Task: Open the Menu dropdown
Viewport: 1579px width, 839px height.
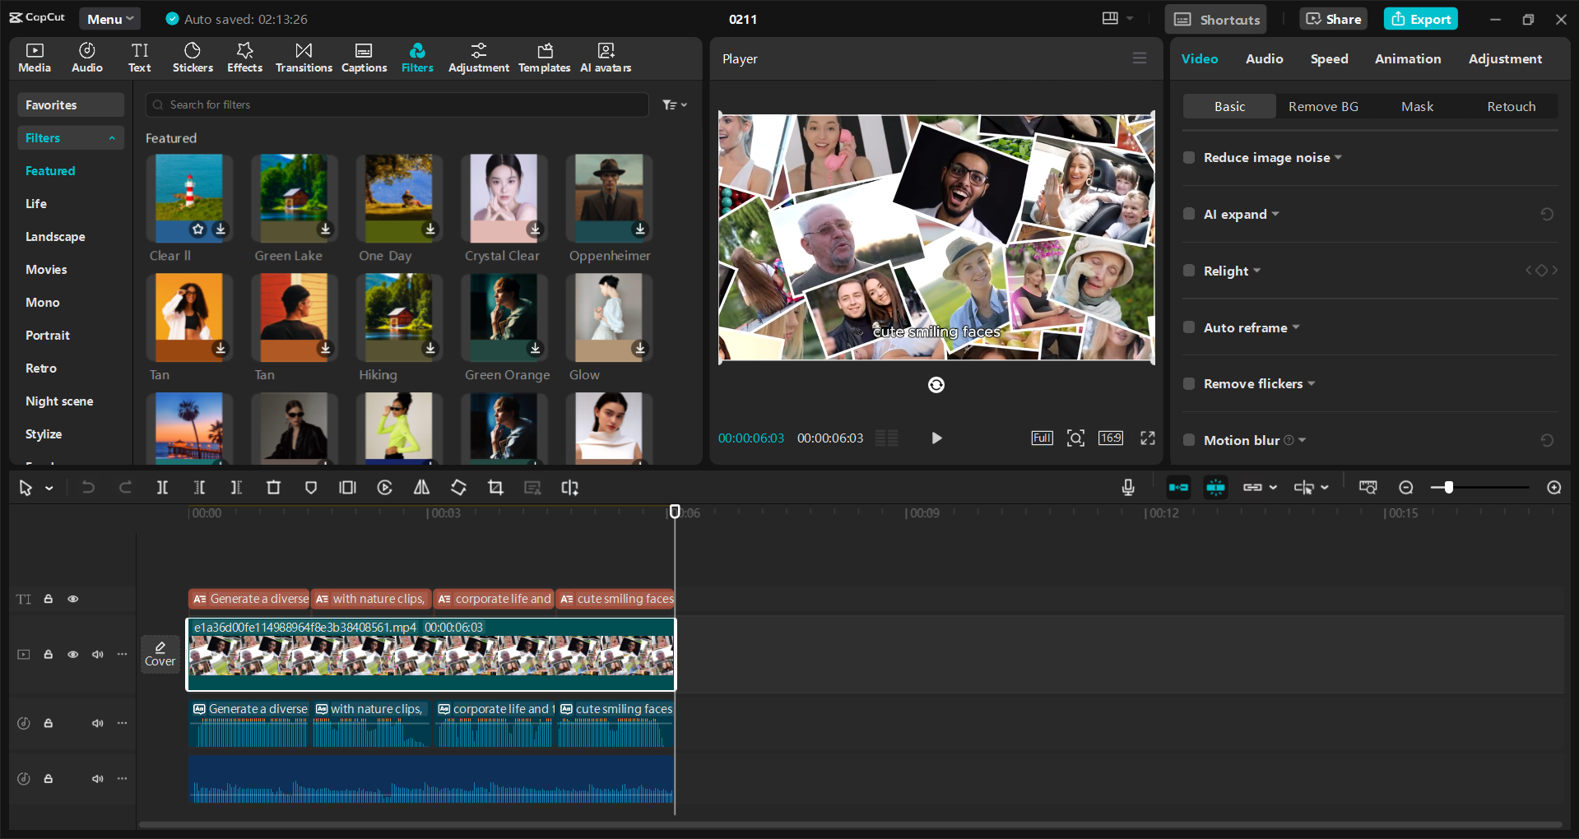Action: (x=109, y=18)
